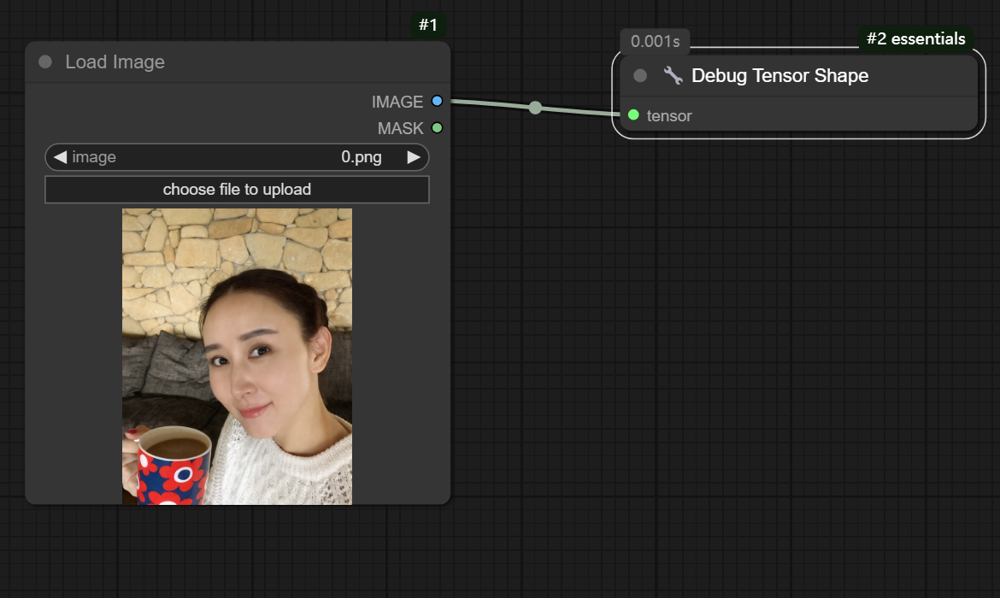The image size is (1000, 598).
Task: Click the 0.001s execution time badge
Action: [x=655, y=41]
